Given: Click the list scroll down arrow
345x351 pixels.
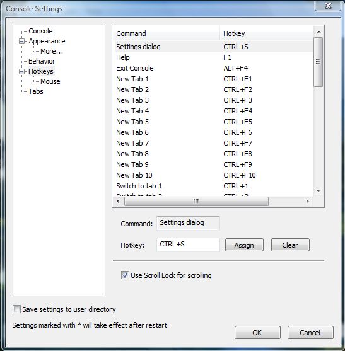Looking at the screenshot, I should point(319,191).
